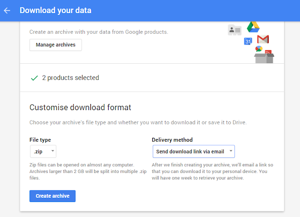Click the Contacts card icon
Screen dimensions: 300x217
234,30
